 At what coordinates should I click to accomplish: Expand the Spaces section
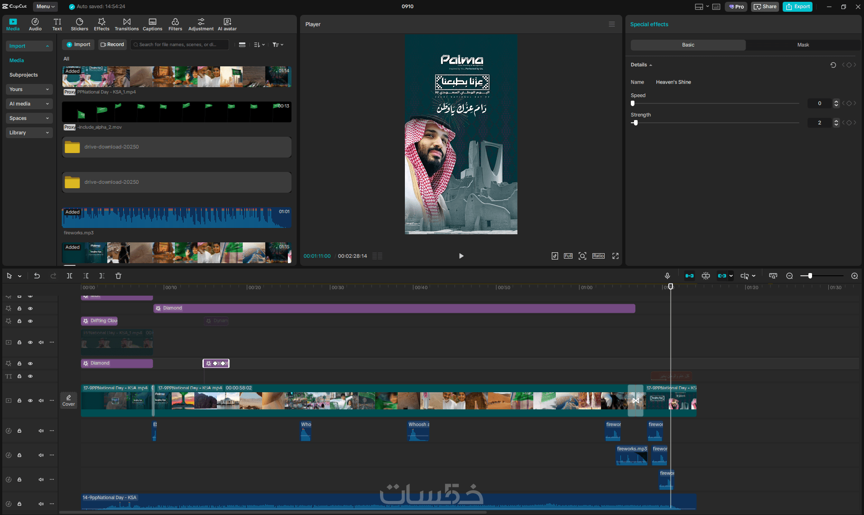tap(29, 118)
